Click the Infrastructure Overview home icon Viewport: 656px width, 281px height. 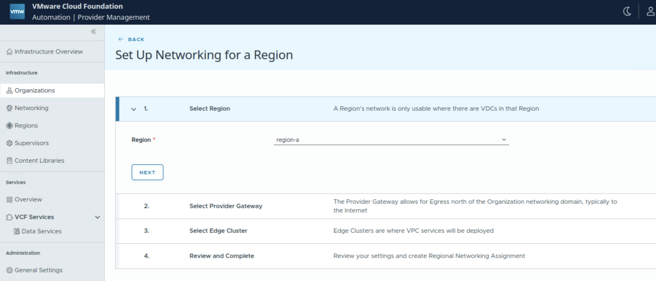click(9, 52)
